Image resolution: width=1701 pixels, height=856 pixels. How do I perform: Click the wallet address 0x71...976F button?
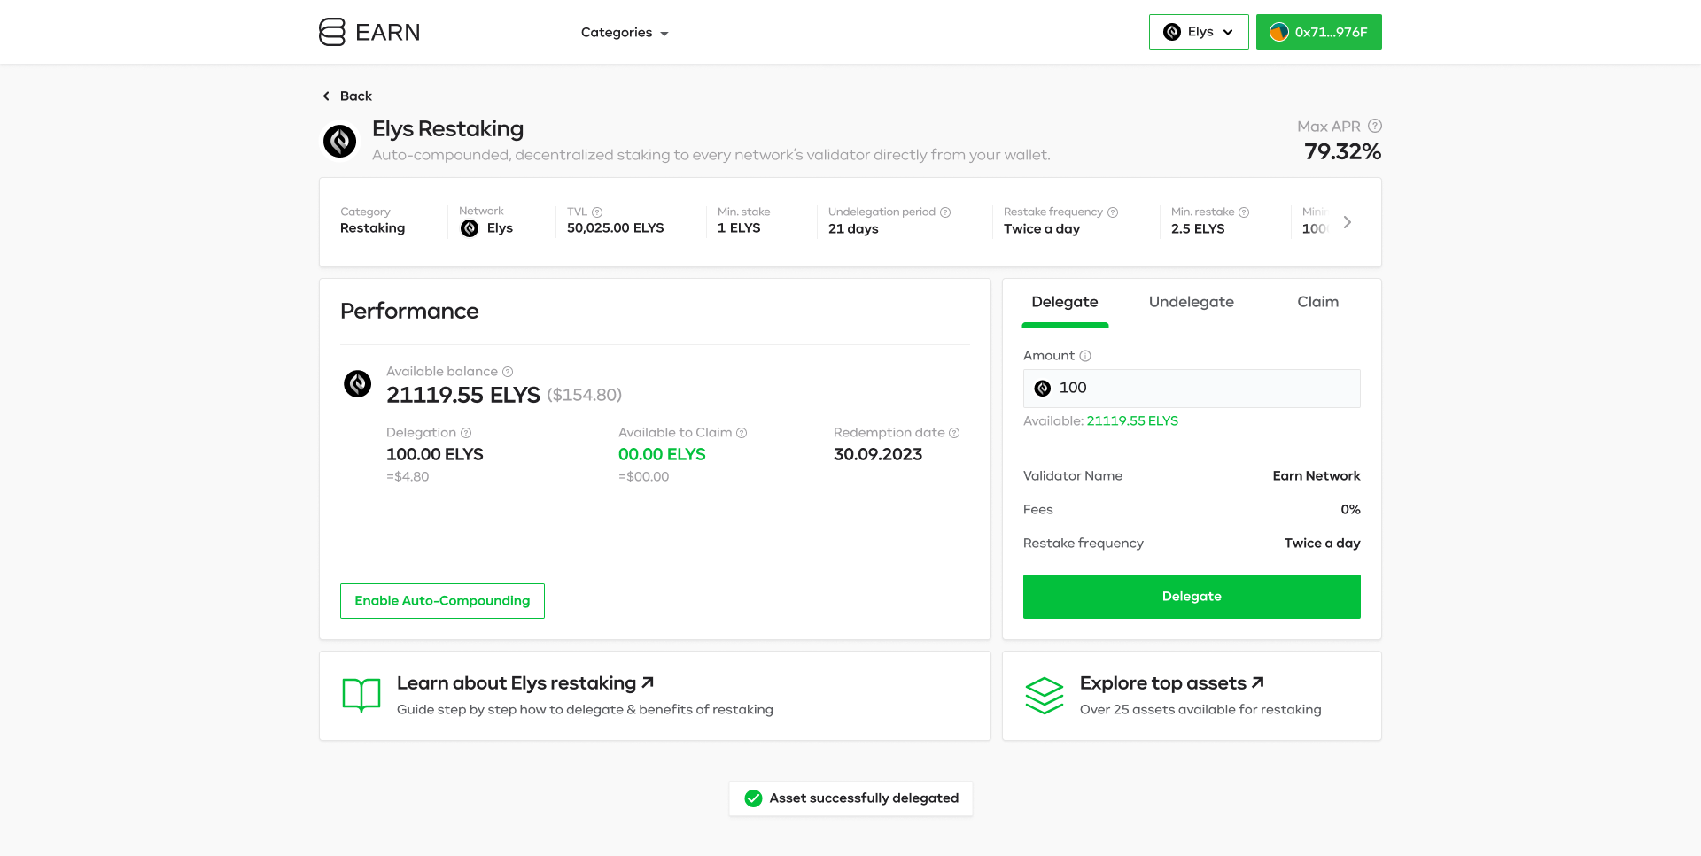pyautogui.click(x=1319, y=32)
